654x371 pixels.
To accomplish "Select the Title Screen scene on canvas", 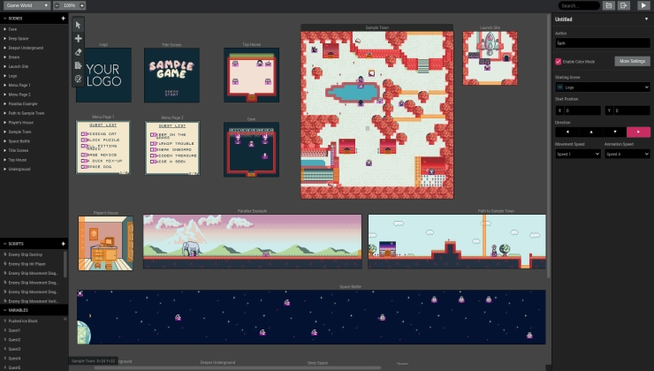I will point(171,75).
